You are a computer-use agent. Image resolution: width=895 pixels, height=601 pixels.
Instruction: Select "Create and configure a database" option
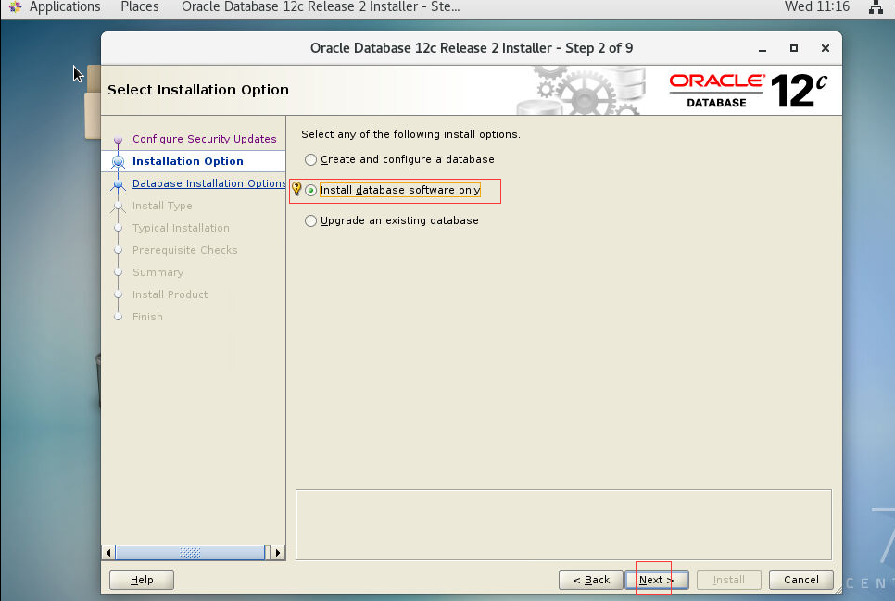399,160
